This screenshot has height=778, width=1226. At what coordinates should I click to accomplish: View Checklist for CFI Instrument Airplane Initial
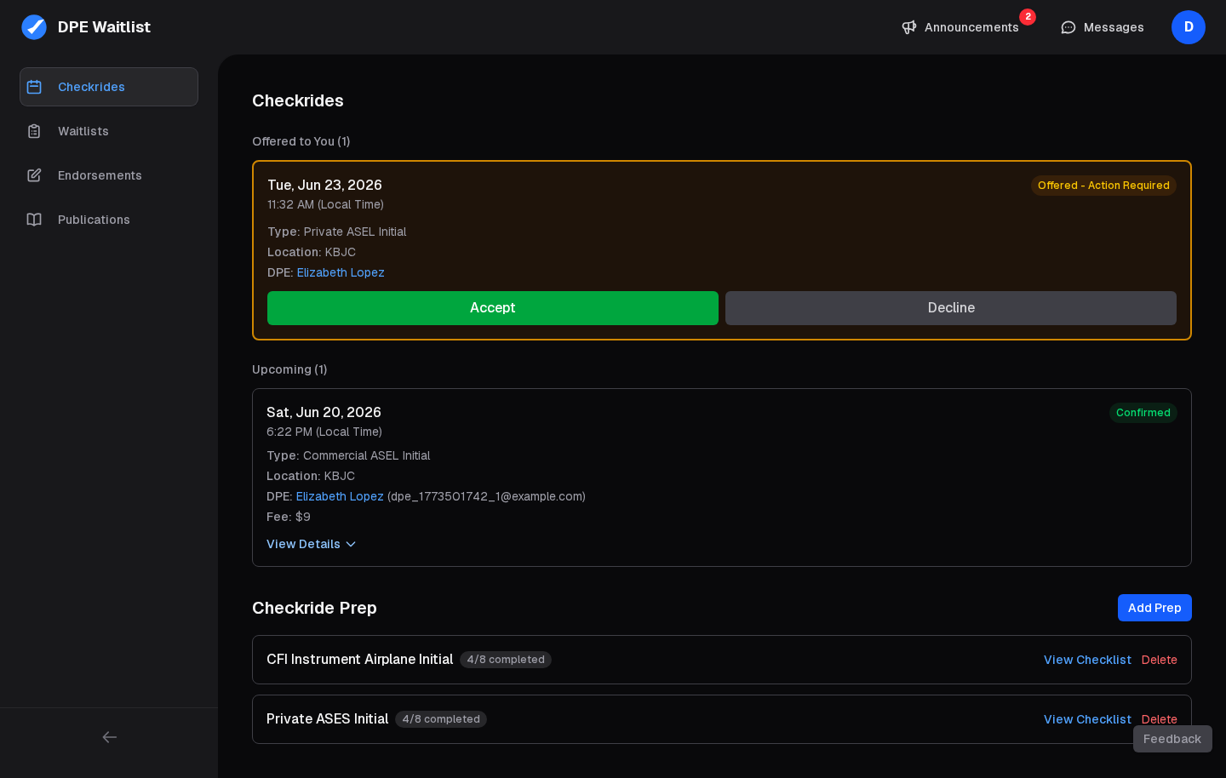(x=1087, y=660)
